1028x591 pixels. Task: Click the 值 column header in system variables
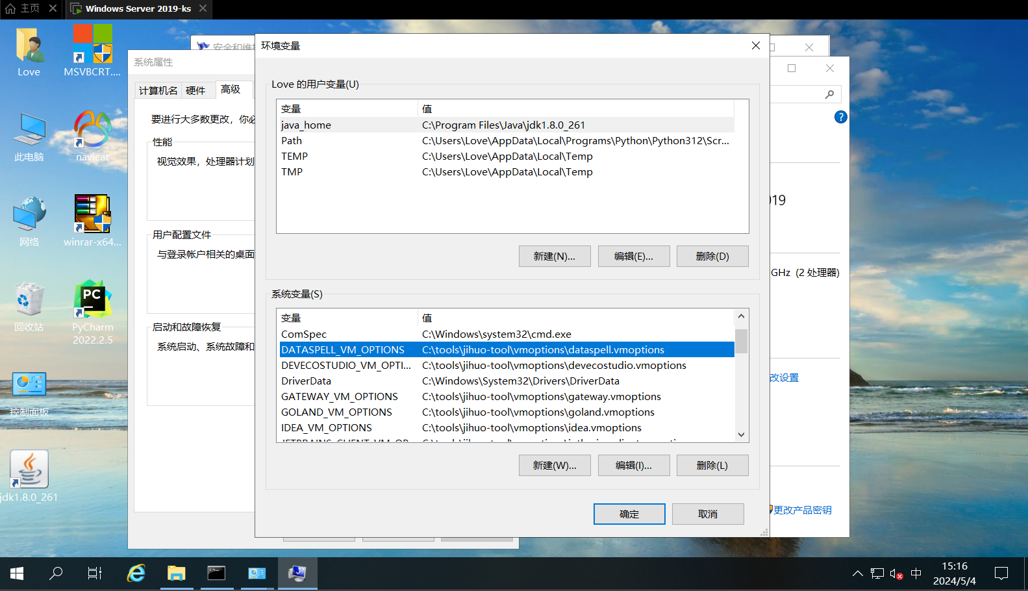point(575,318)
